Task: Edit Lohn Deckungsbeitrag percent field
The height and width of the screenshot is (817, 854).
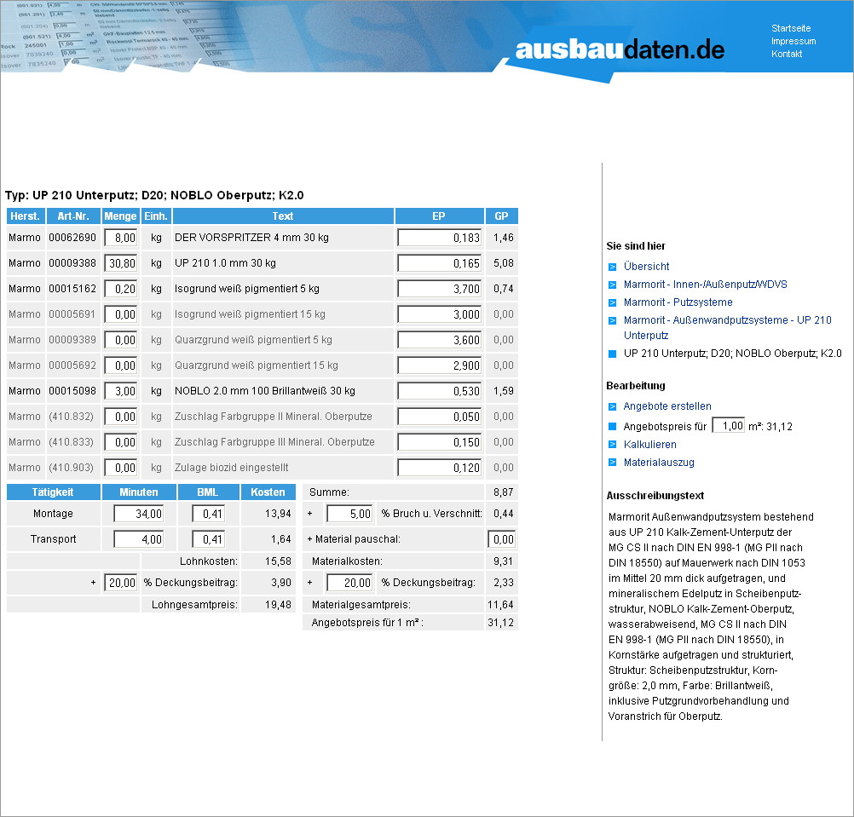Action: (x=120, y=583)
